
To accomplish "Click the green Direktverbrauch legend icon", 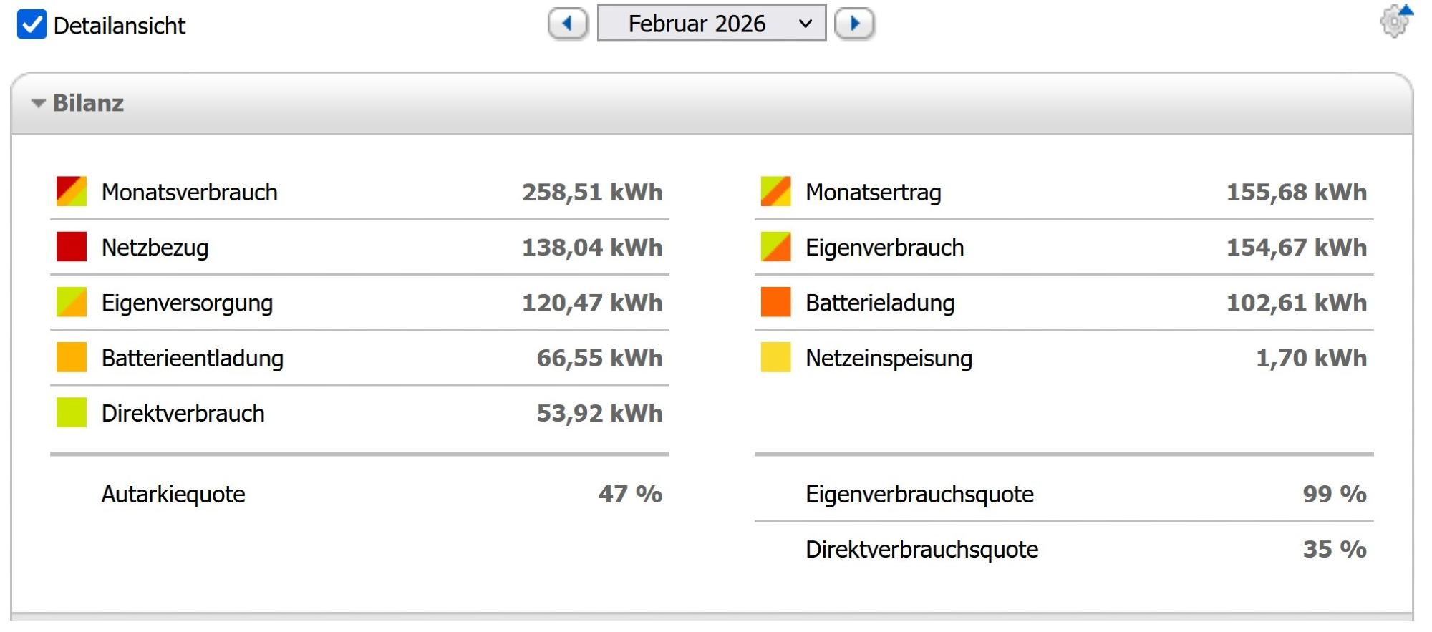I will (x=72, y=412).
